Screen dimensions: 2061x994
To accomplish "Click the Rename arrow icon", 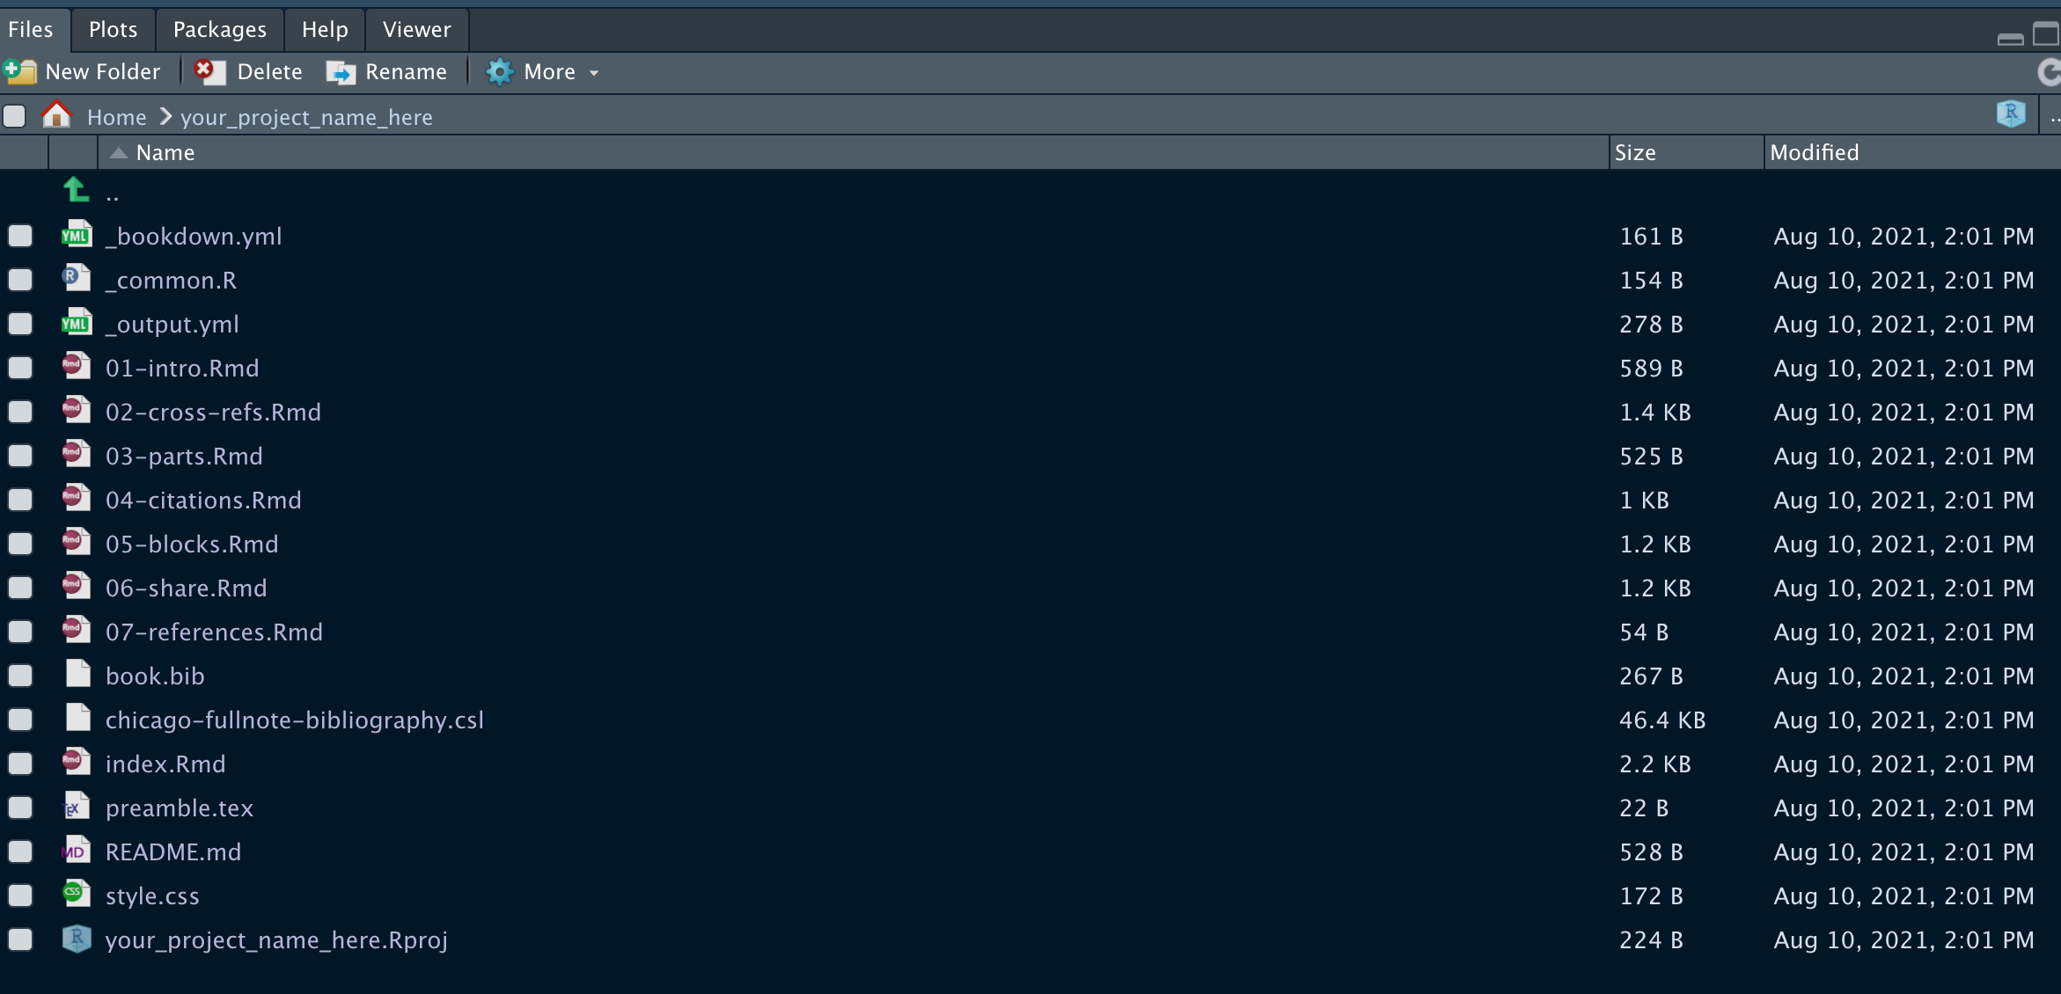I will coord(341,72).
